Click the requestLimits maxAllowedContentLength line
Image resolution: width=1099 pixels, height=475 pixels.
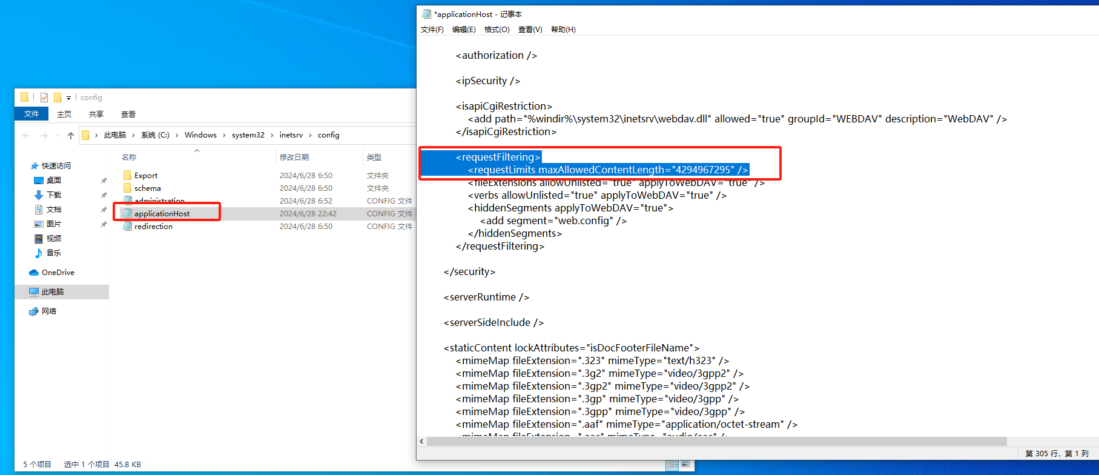[608, 170]
